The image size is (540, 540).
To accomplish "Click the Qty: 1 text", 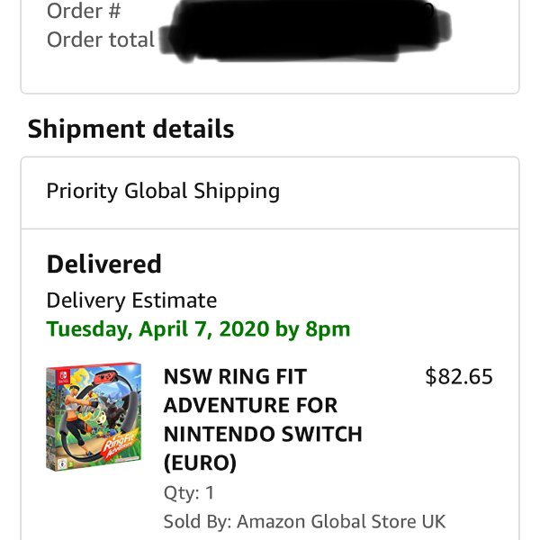I will 189,492.
